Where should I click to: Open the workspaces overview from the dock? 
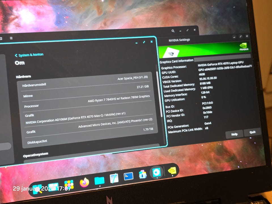(x=53, y=187)
